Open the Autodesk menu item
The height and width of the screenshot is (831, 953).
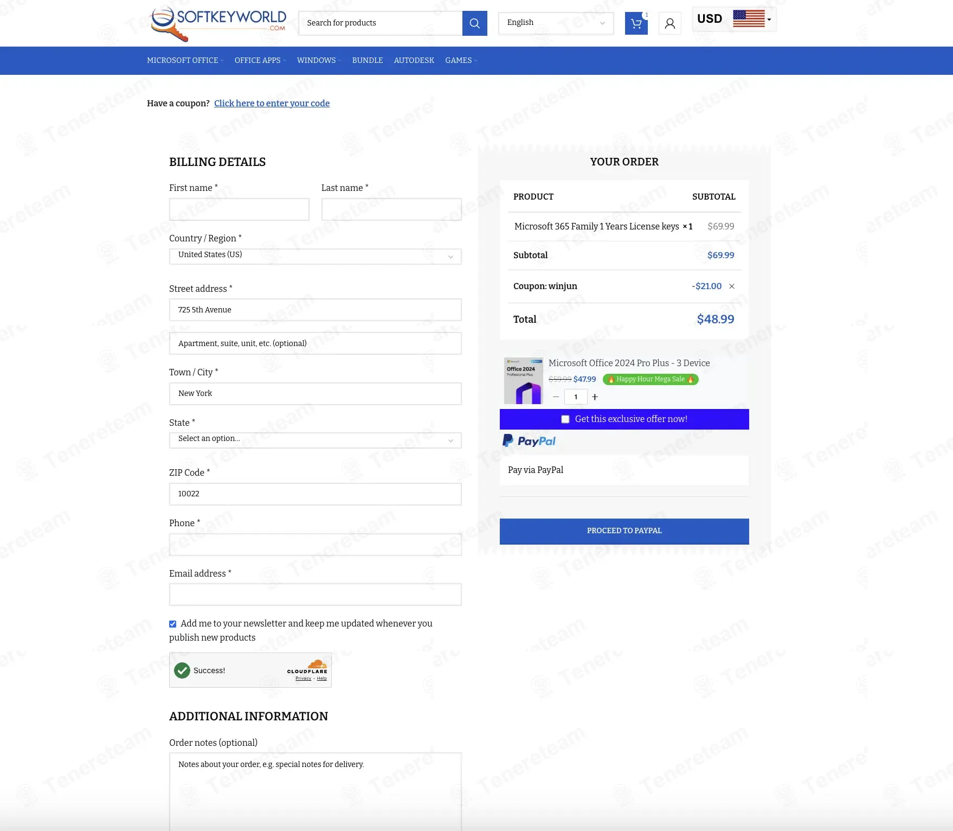pos(414,61)
